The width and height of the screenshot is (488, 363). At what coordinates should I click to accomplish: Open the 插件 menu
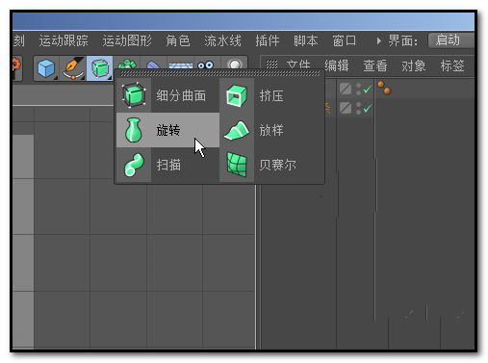pos(268,40)
